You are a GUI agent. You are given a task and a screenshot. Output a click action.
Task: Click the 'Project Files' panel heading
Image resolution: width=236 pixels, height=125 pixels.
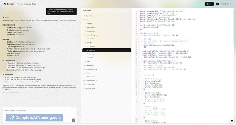87,10
